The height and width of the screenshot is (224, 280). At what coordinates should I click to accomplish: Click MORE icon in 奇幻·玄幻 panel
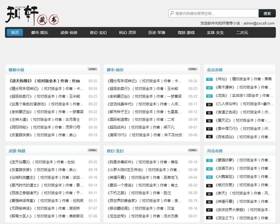coord(192,150)
